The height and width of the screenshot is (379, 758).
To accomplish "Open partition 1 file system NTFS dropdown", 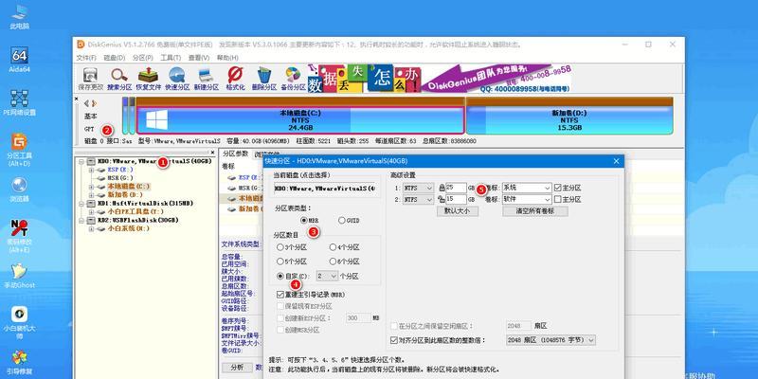I will (x=418, y=188).
